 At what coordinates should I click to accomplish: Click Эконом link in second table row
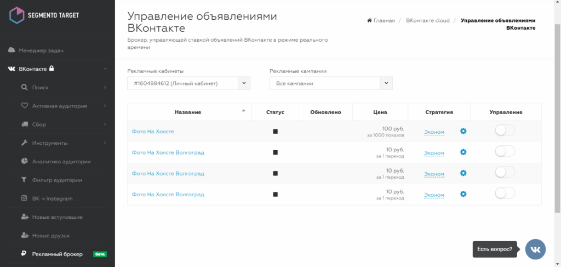pyautogui.click(x=434, y=153)
